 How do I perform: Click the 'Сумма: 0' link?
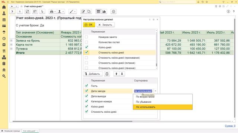[x=230, y=126]
